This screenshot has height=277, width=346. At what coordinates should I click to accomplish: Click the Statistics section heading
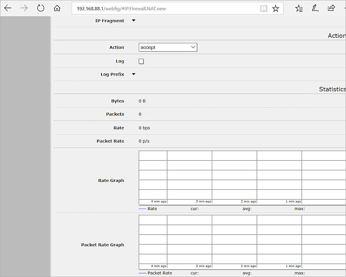[332, 89]
